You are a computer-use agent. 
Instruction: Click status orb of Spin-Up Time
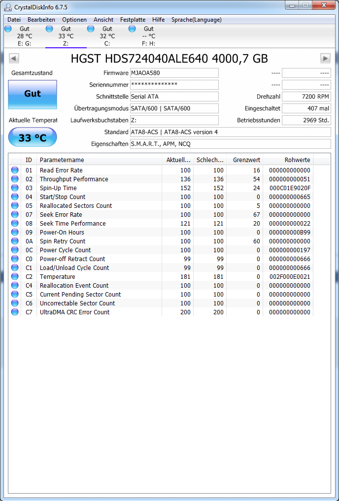[15, 188]
